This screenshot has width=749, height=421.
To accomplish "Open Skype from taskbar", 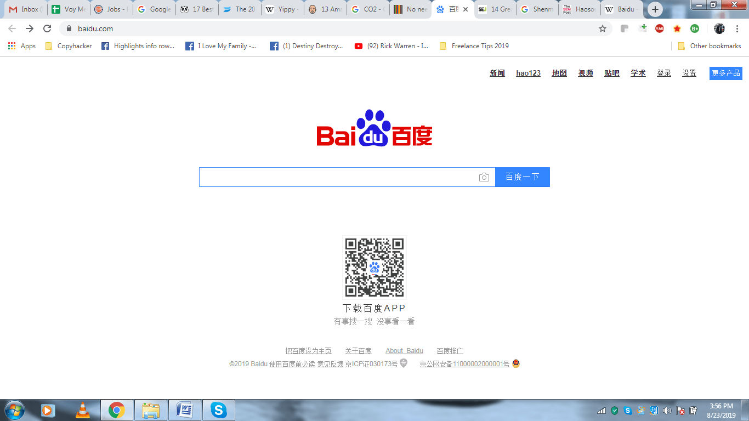I will coord(219,410).
